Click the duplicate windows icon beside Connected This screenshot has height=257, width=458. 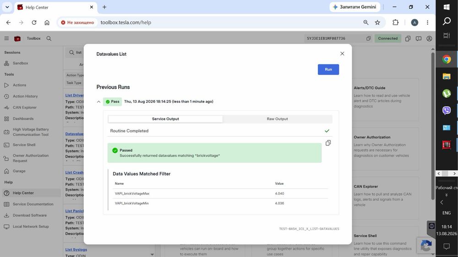(x=408, y=38)
